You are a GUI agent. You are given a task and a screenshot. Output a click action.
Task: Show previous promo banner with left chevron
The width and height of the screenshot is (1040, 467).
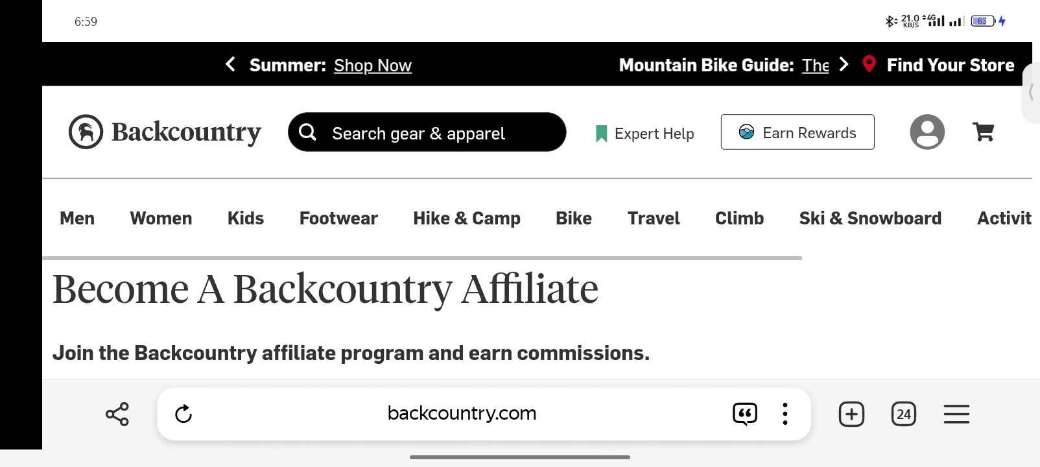(230, 64)
